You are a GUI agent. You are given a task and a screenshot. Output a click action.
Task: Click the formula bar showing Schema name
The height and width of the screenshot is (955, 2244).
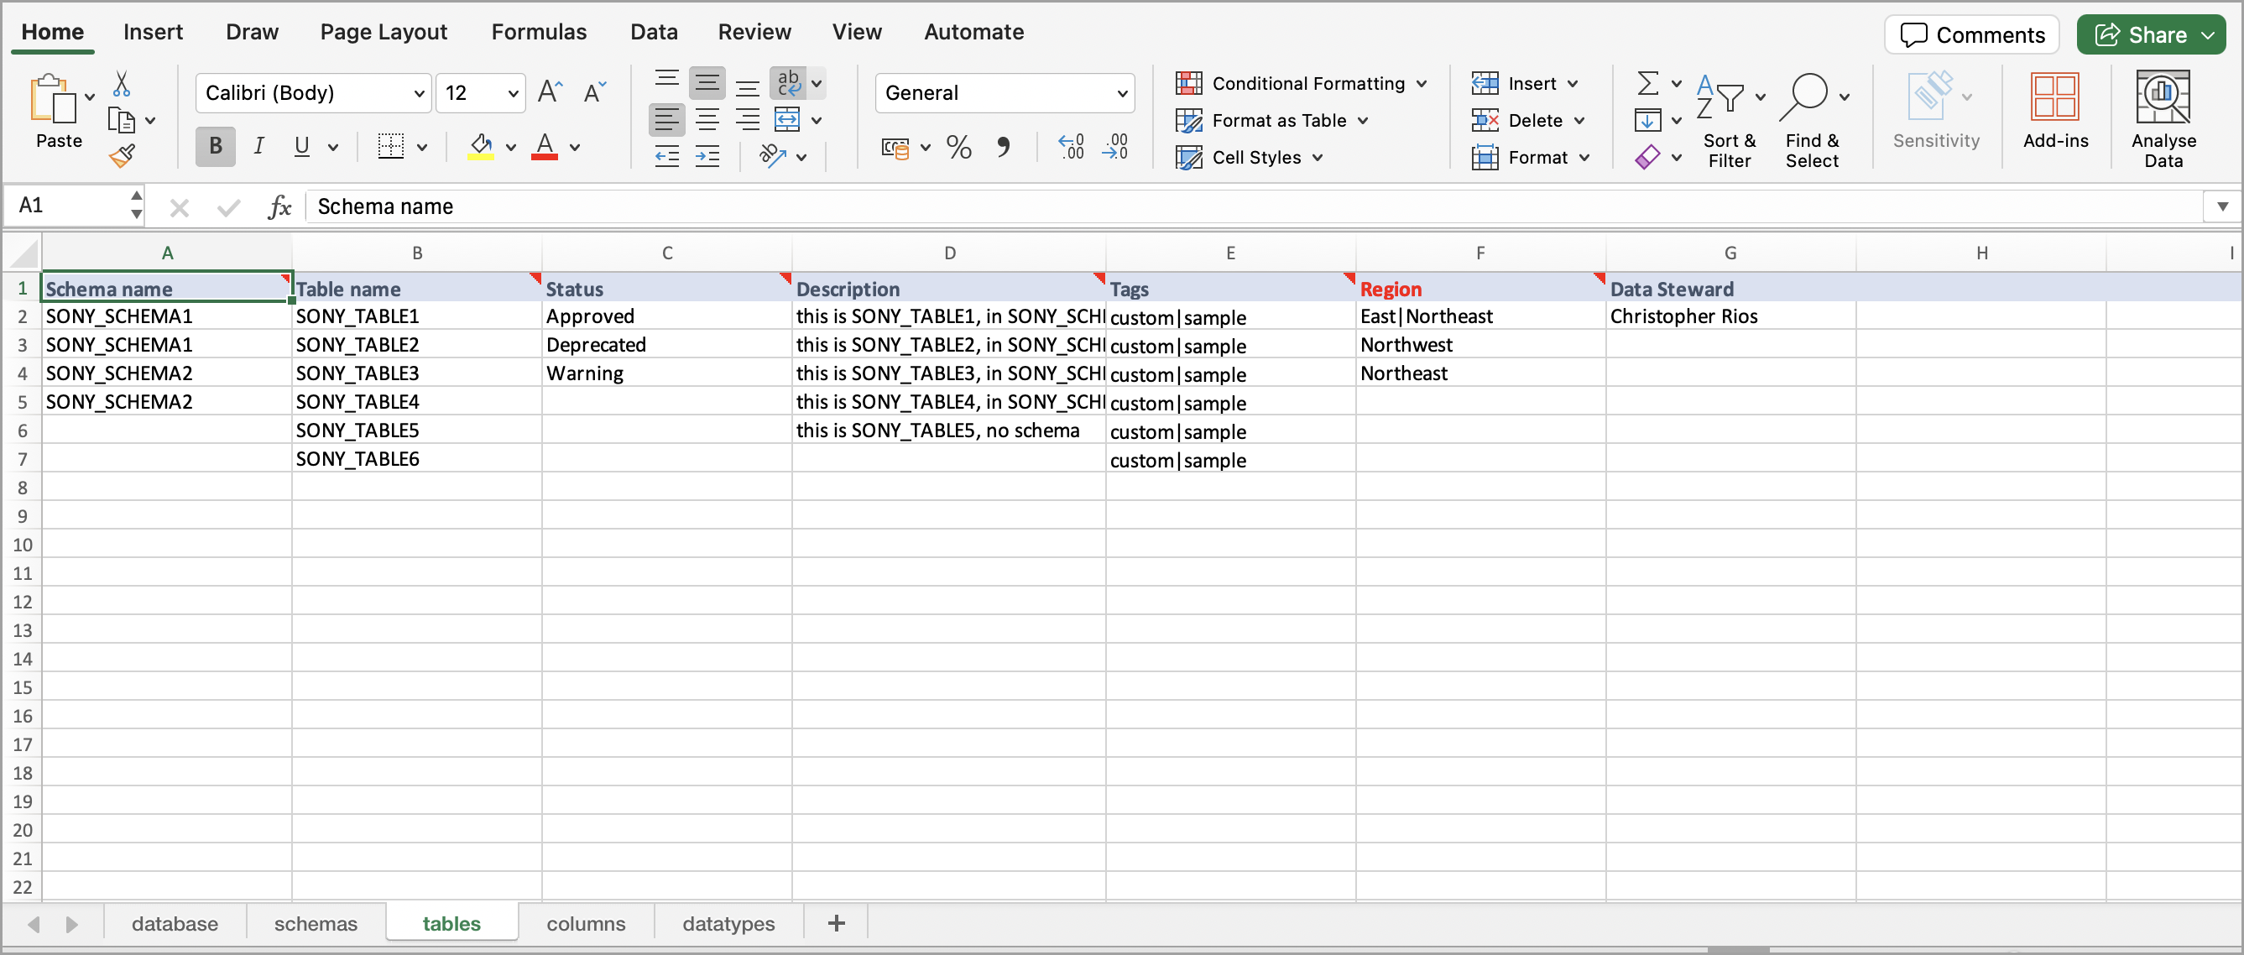(1255, 206)
